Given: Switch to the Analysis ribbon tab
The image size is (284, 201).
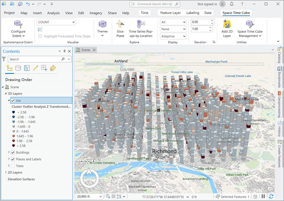Looking at the screenshot, I should coord(53,13).
